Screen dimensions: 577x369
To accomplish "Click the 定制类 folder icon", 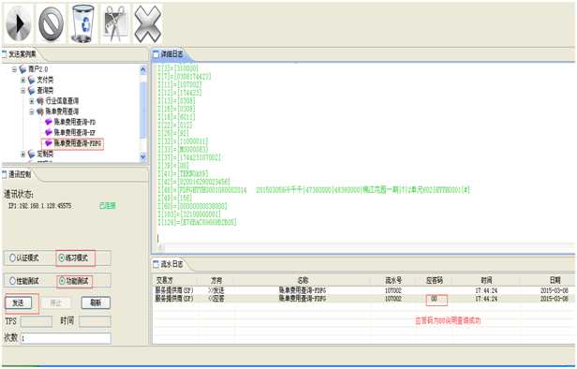I will click(32, 155).
